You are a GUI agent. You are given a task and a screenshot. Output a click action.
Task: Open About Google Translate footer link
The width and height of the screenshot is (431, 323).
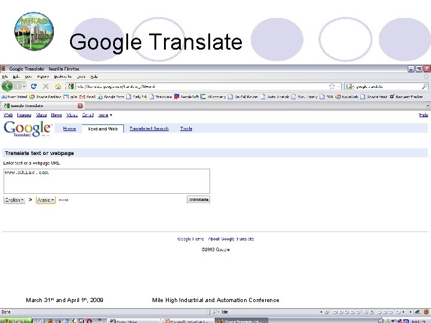[x=231, y=239]
